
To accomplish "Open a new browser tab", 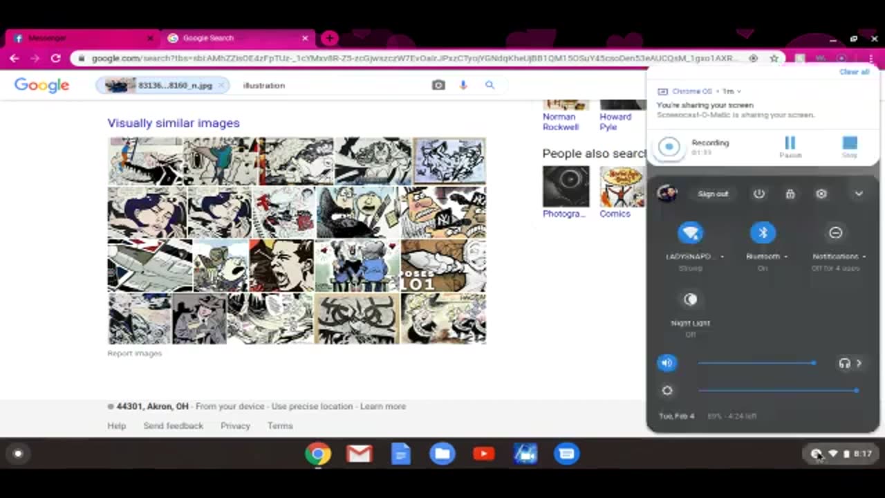I will pos(329,38).
